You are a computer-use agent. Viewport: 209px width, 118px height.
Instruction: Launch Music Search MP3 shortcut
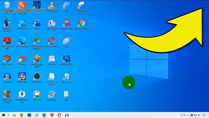[37, 59]
